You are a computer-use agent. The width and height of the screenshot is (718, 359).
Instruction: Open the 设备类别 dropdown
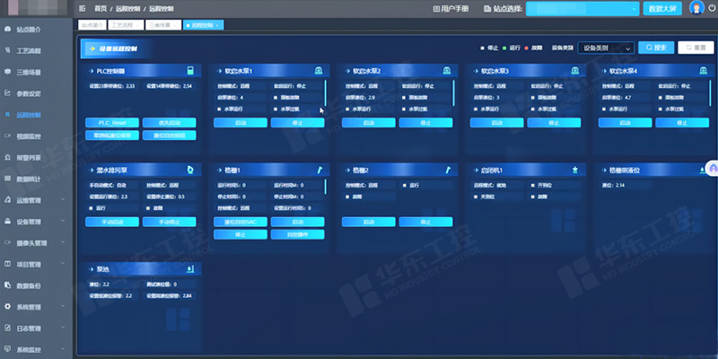coord(606,48)
